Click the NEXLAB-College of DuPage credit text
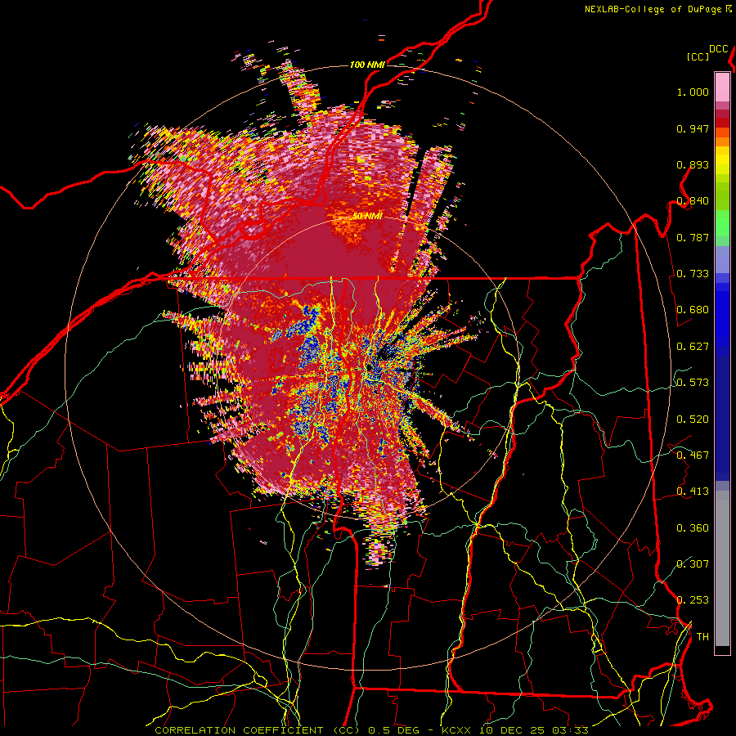The width and height of the screenshot is (736, 736). (653, 9)
